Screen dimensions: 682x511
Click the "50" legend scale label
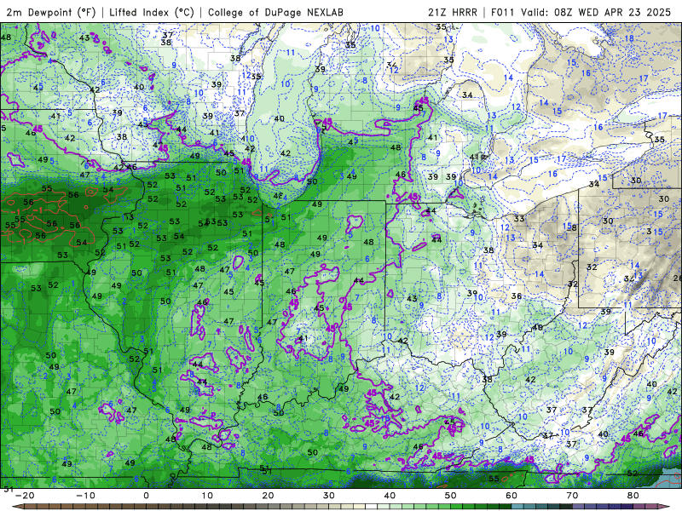point(451,496)
